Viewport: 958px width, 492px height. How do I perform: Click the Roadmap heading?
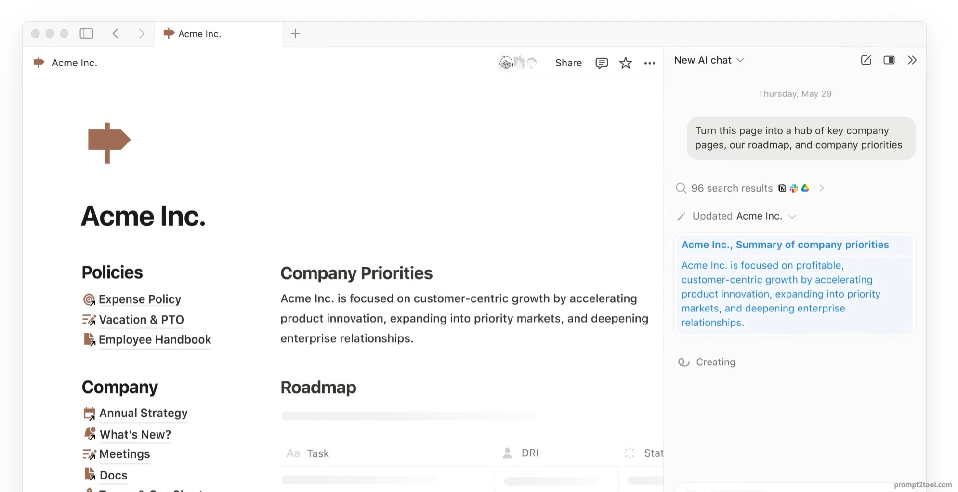click(318, 388)
